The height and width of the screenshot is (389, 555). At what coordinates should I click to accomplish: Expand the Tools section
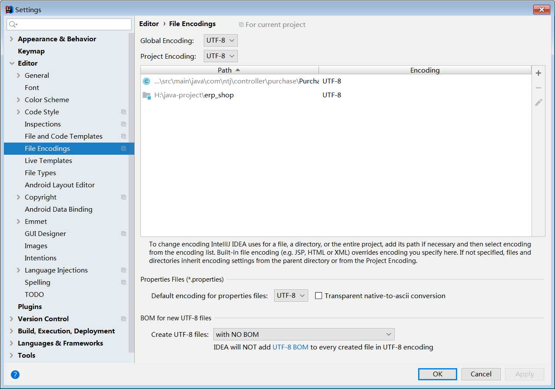pos(11,356)
